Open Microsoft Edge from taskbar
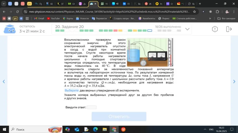Viewport: 238px width, 133px height. pos(95,129)
